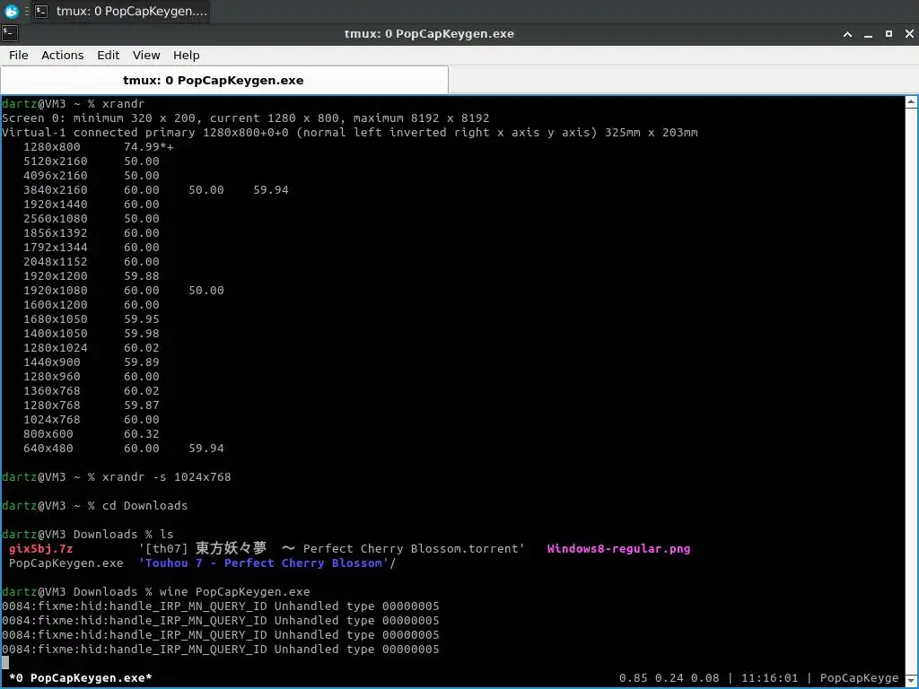Maximize the terminal window

point(888,34)
